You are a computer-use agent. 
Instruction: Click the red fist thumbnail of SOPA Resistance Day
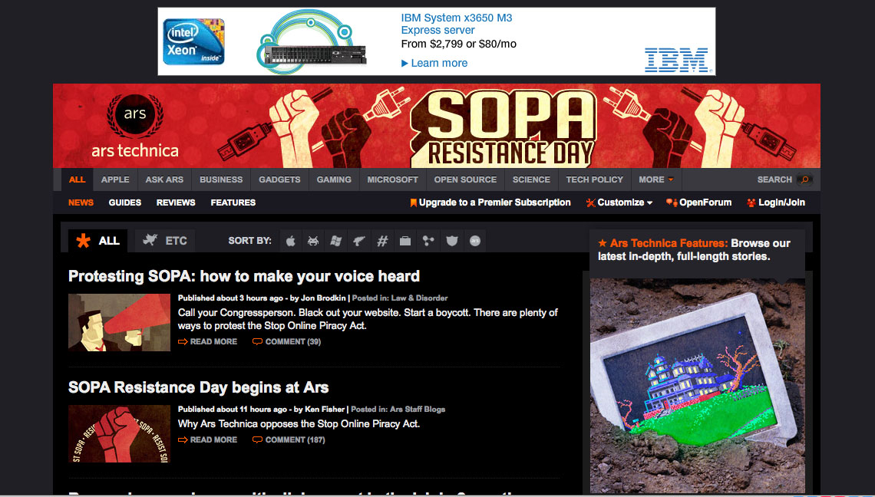point(120,434)
